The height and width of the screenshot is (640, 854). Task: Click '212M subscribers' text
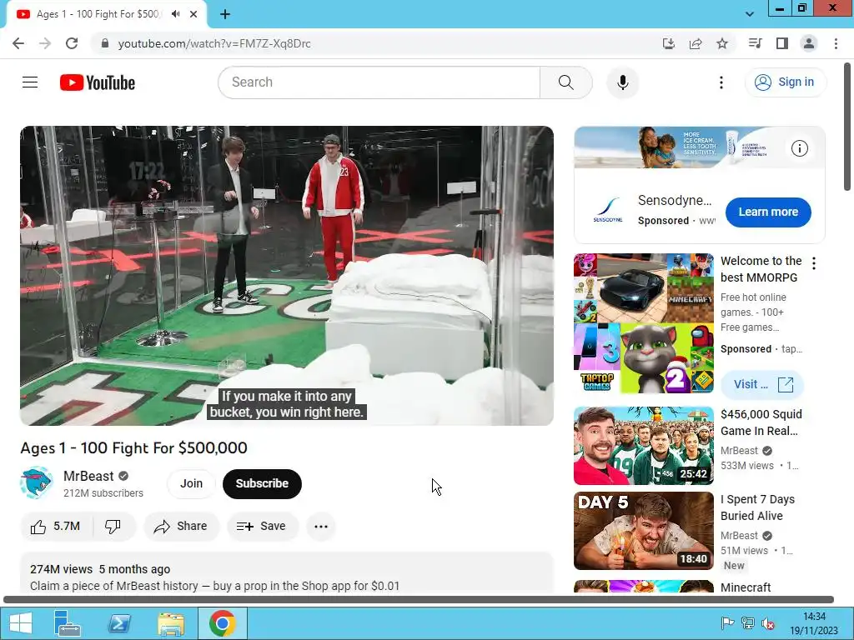(103, 493)
